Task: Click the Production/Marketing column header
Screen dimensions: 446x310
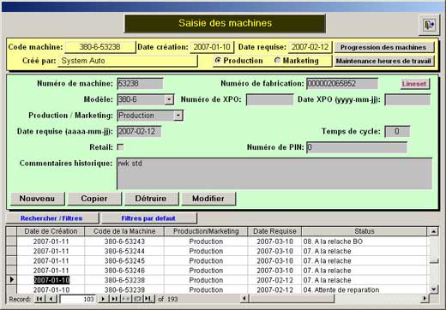Action: 206,231
